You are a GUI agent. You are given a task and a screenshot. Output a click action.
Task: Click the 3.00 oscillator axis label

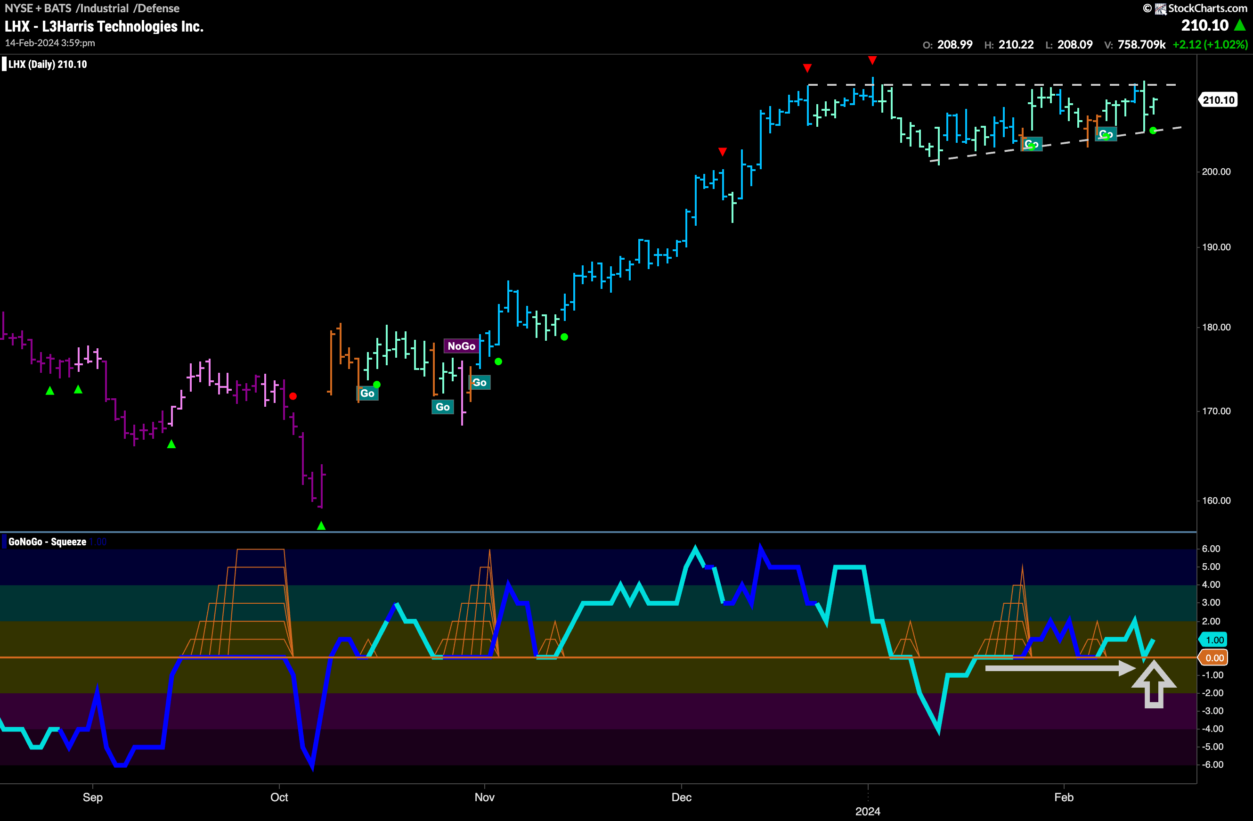1211,602
